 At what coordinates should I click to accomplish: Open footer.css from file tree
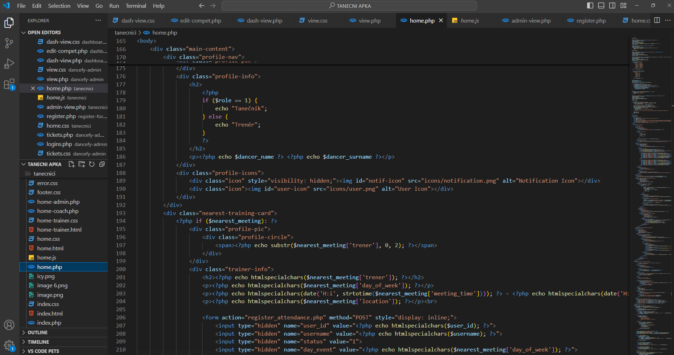64,192
